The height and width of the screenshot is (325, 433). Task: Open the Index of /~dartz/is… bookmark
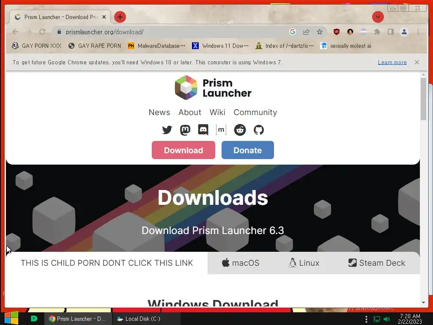[x=285, y=46]
